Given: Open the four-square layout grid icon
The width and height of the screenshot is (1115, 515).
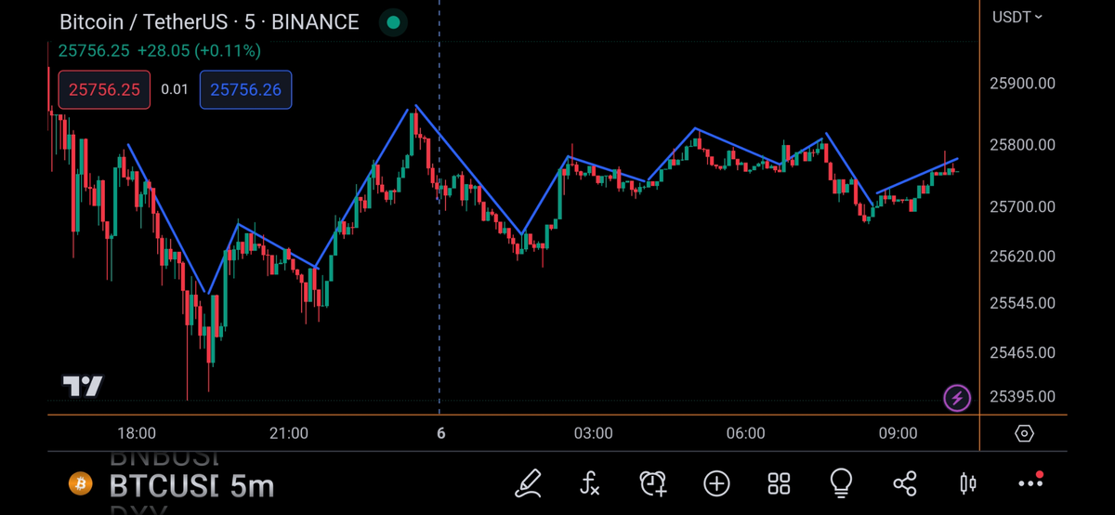Looking at the screenshot, I should click(x=779, y=482).
